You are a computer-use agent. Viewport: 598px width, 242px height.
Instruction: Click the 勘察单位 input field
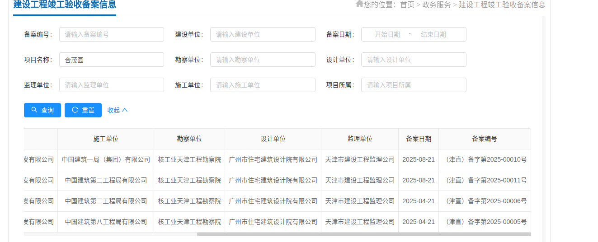263,60
